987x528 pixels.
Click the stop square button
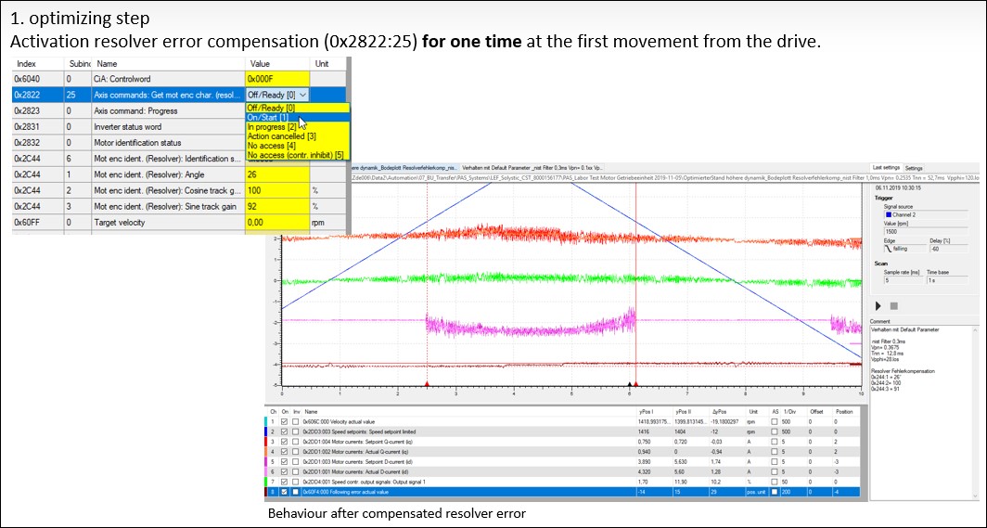click(893, 305)
